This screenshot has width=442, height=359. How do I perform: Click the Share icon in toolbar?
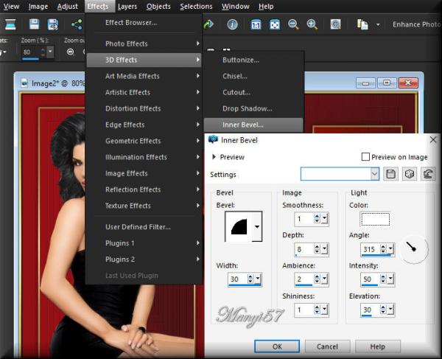click(x=76, y=24)
